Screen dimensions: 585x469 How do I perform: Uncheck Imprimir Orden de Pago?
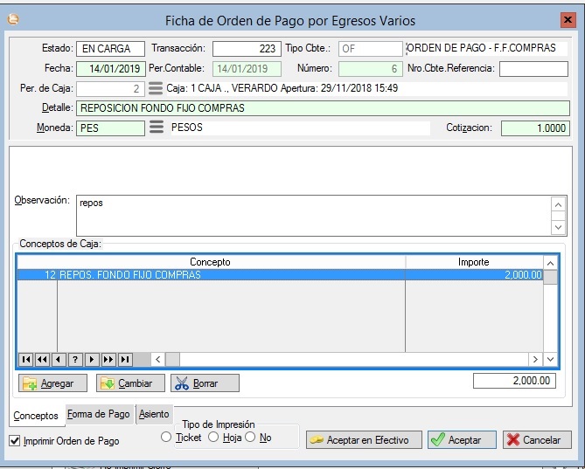click(14, 441)
